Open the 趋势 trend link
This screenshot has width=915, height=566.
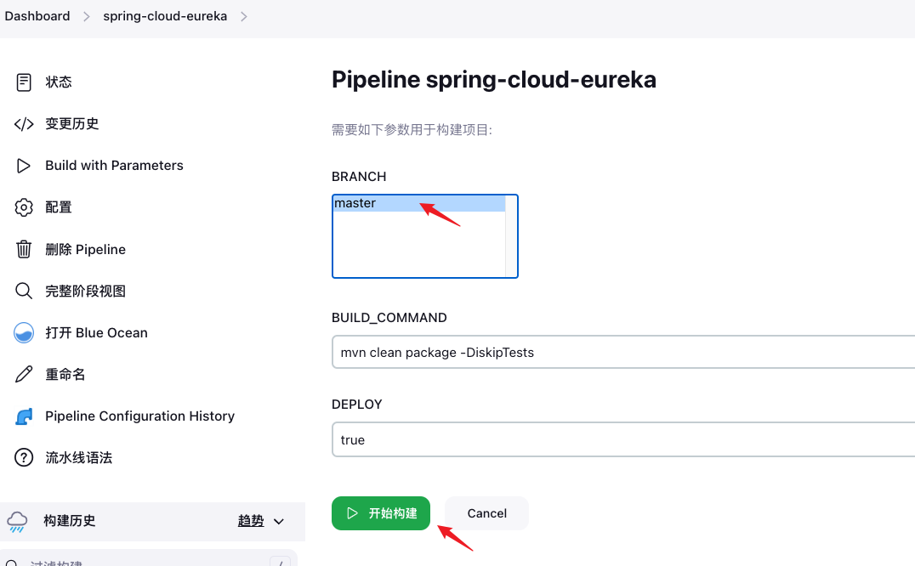click(251, 521)
